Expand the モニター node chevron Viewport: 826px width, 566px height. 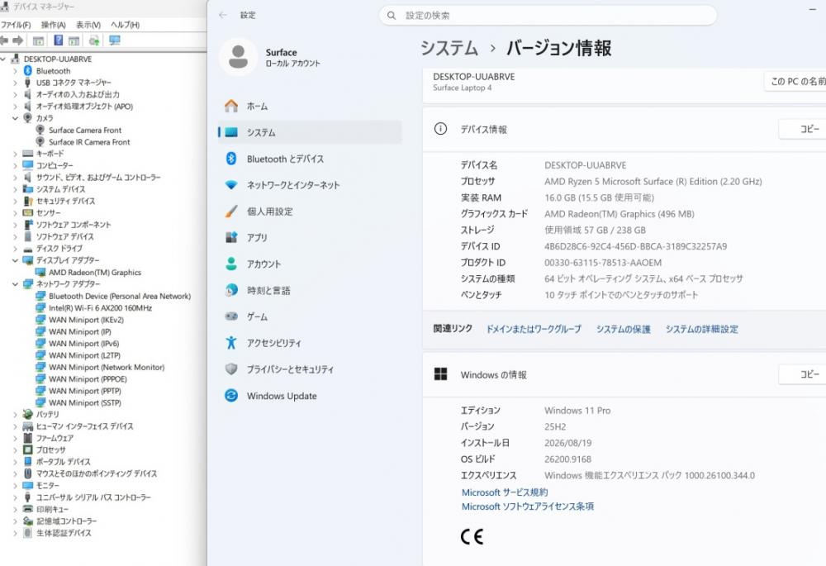15,485
